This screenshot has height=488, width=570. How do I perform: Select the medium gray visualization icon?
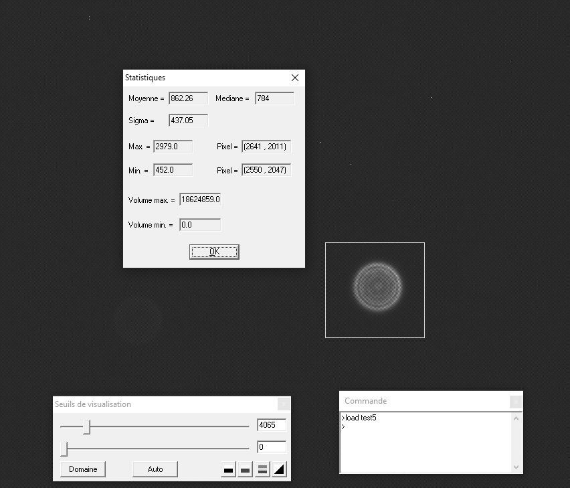coord(245,469)
